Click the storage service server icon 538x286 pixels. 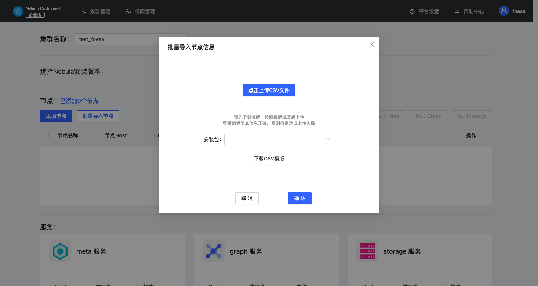click(367, 251)
